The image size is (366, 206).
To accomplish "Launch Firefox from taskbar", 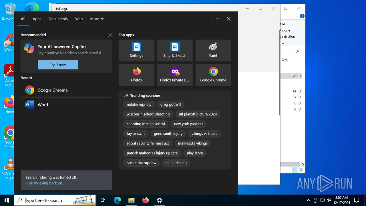I will pos(145,200).
